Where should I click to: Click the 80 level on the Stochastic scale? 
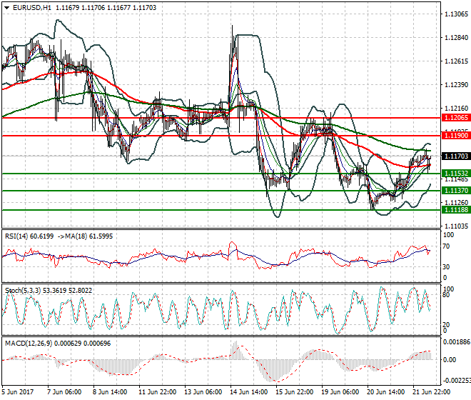[x=447, y=294]
